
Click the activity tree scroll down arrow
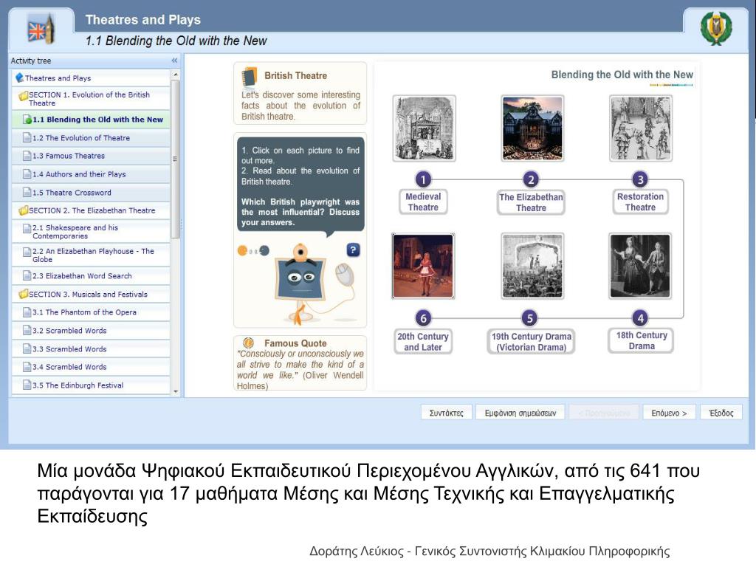[176, 391]
